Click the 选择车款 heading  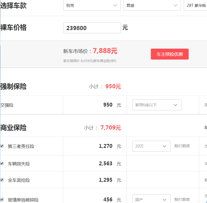13,5
